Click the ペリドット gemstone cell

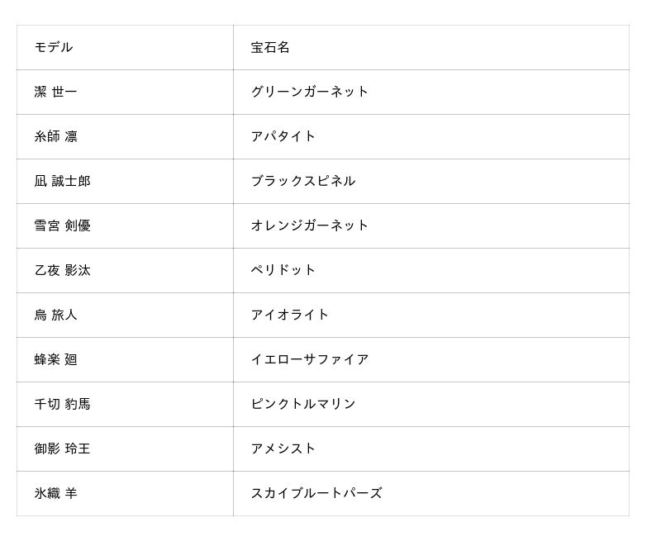pos(283,271)
